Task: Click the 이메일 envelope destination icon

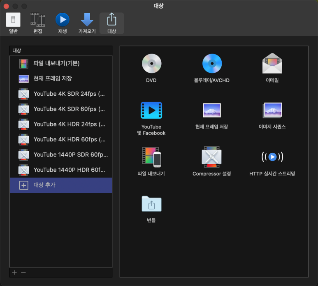Action: (x=272, y=63)
